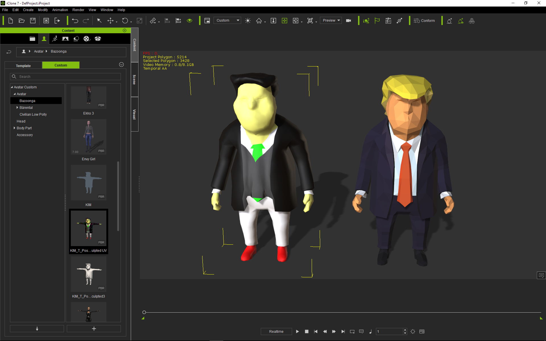Go back with the content return arrow

[9, 52]
